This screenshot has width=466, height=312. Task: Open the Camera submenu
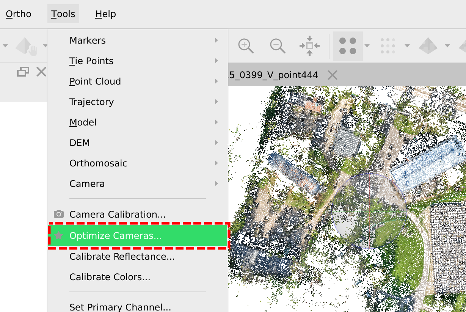(x=138, y=183)
